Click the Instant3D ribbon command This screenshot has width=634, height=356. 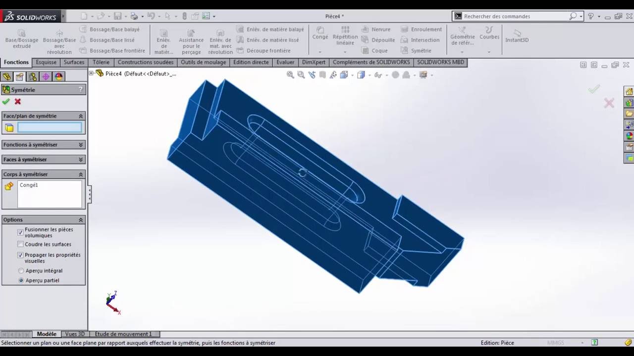[x=517, y=36]
